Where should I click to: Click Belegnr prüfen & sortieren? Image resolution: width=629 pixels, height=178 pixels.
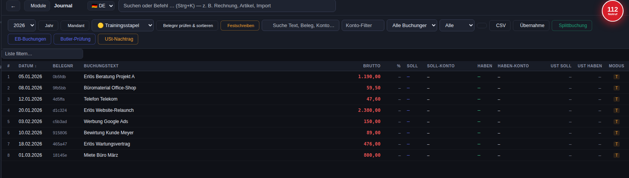click(x=187, y=26)
